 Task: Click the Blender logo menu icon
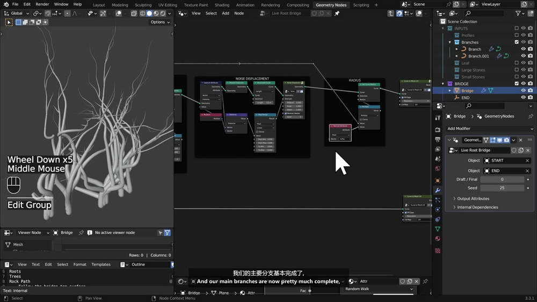click(6, 4)
